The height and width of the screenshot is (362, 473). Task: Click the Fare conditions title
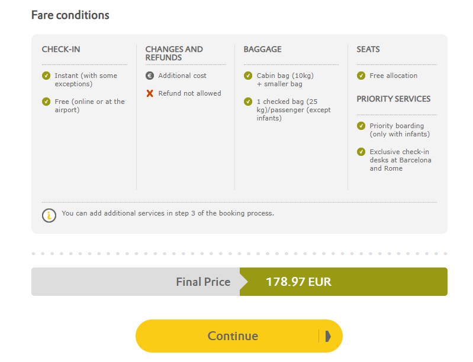[x=70, y=15]
